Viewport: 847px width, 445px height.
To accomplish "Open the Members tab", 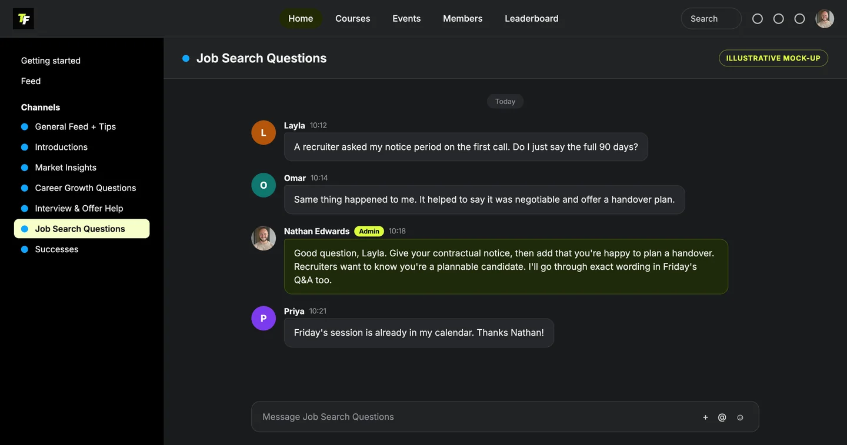I will [463, 19].
